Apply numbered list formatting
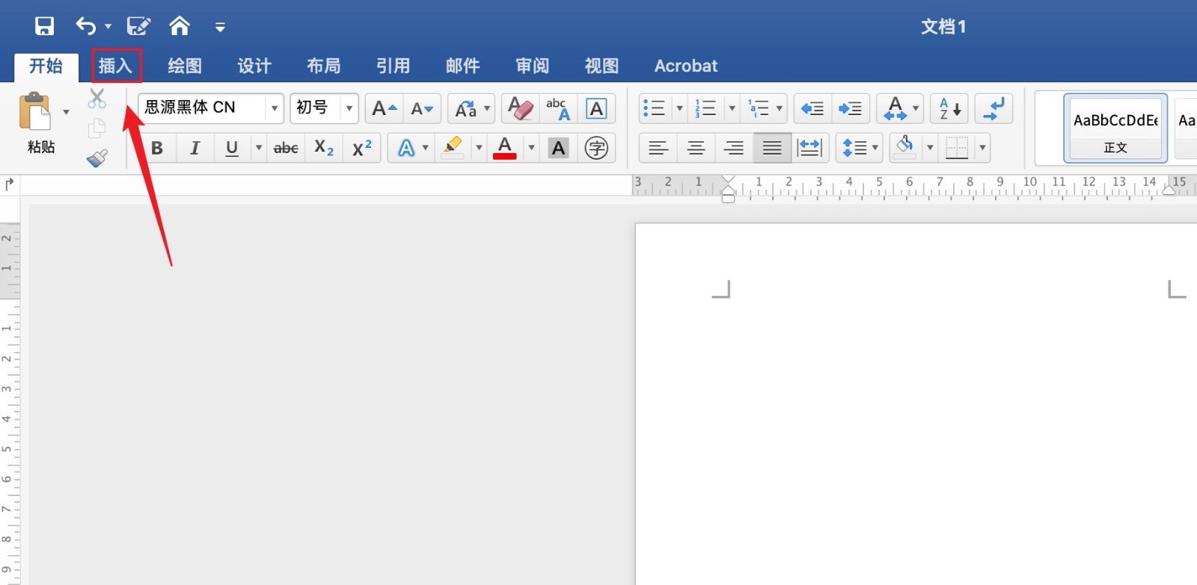1197x585 pixels. [705, 109]
